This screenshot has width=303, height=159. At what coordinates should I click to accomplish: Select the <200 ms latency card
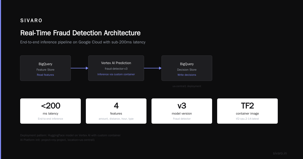[x=50, y=111]
